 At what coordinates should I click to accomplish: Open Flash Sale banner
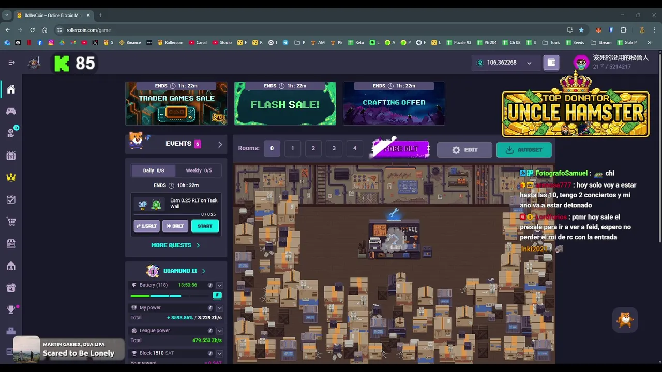285,103
